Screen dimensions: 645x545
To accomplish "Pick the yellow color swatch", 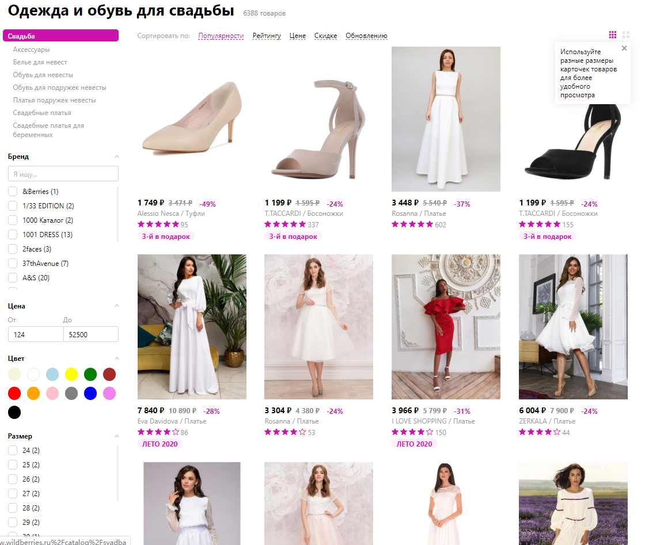I will (71, 375).
